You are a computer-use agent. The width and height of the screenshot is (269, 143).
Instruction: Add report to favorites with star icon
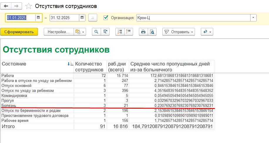tap(28, 6)
